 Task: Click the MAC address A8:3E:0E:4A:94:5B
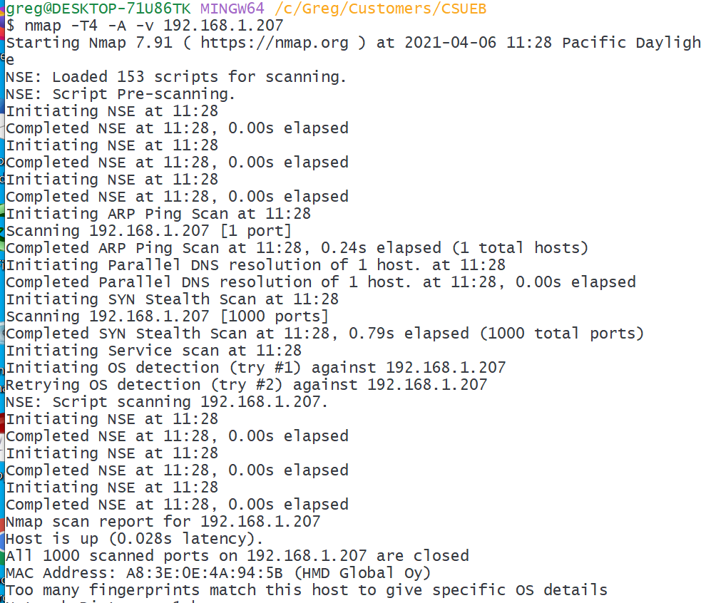click(x=186, y=573)
